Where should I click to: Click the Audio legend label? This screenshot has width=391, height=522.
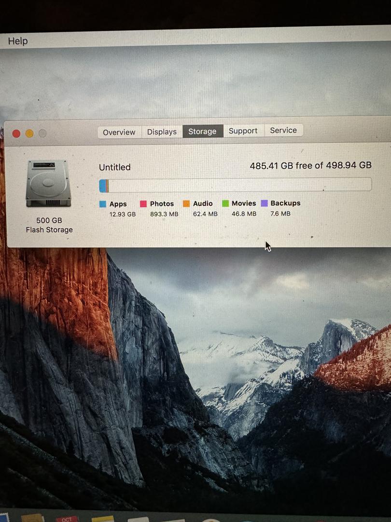[203, 203]
